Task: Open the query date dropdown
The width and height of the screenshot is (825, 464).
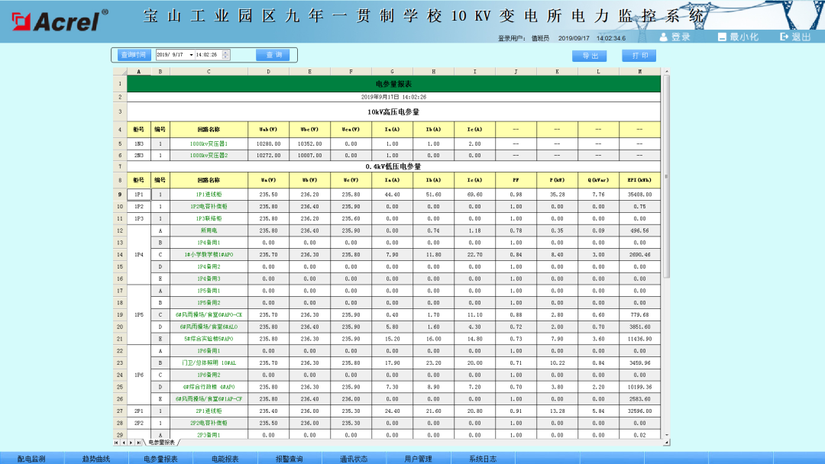Action: click(191, 55)
